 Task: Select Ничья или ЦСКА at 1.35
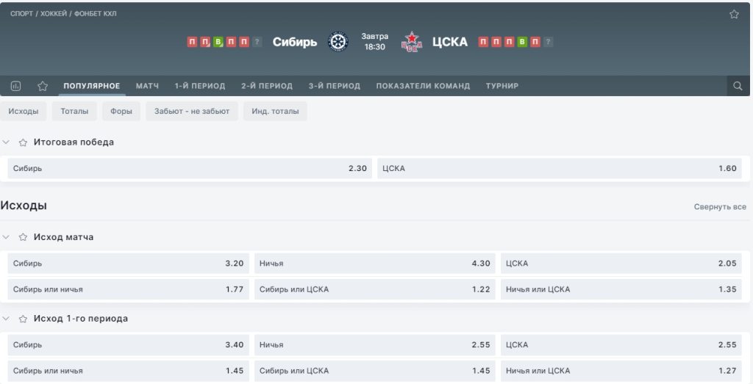click(x=621, y=289)
